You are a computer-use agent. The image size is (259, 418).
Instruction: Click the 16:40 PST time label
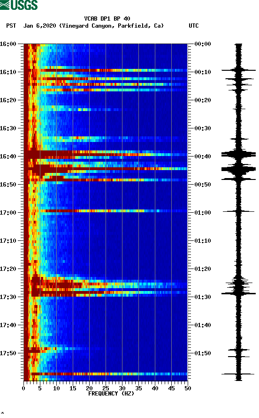(8, 157)
